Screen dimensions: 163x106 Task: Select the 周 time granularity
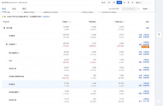click(x=128, y=3)
